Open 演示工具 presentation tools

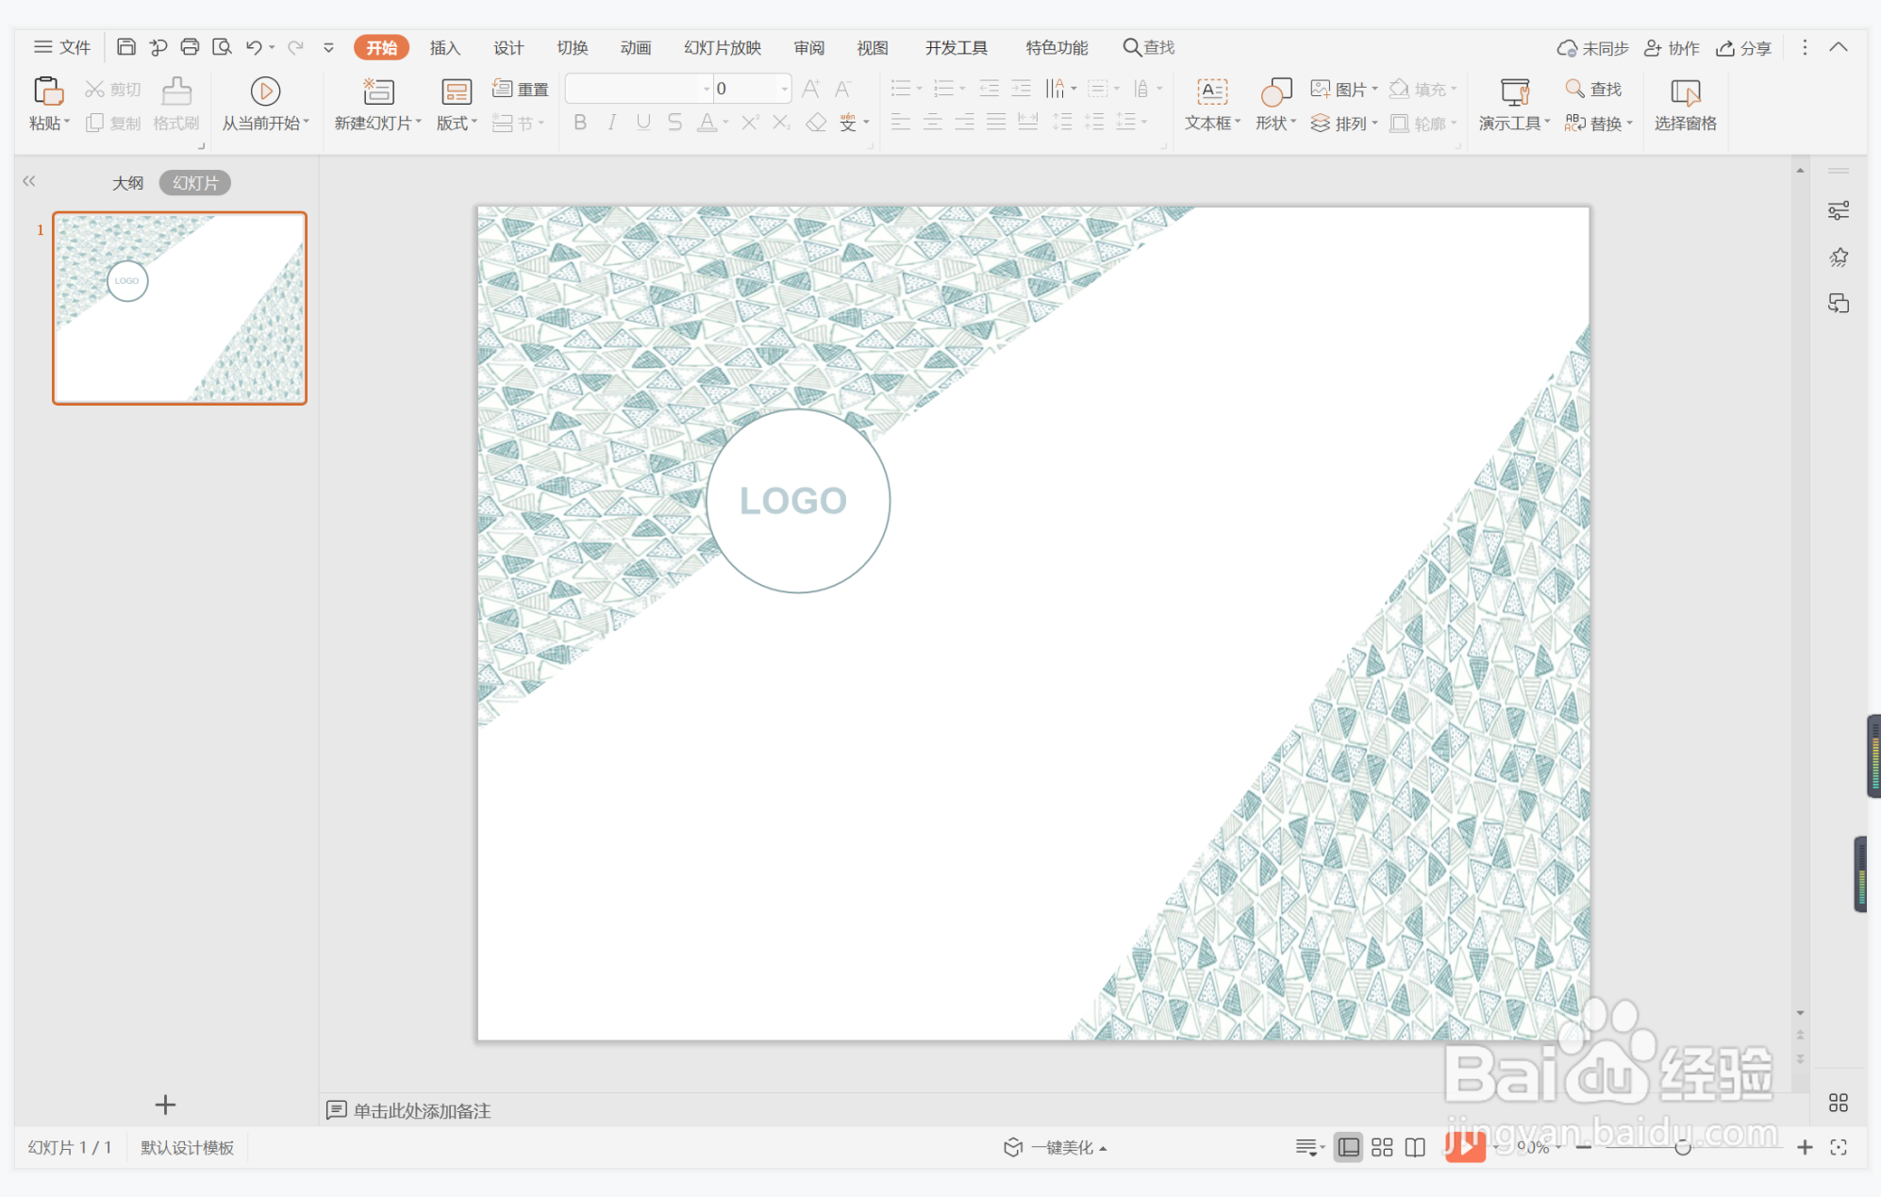(x=1514, y=91)
